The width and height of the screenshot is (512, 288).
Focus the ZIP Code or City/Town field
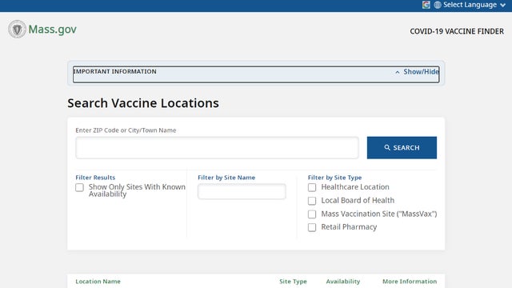click(217, 147)
